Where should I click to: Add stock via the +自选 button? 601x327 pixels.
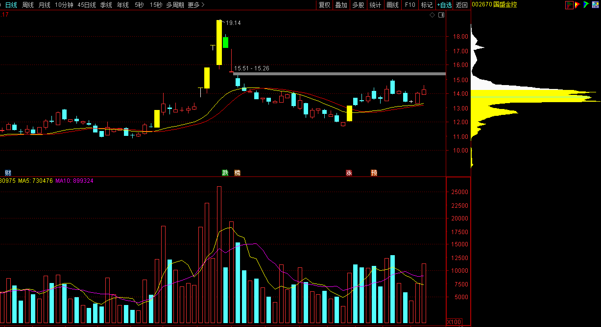point(444,5)
